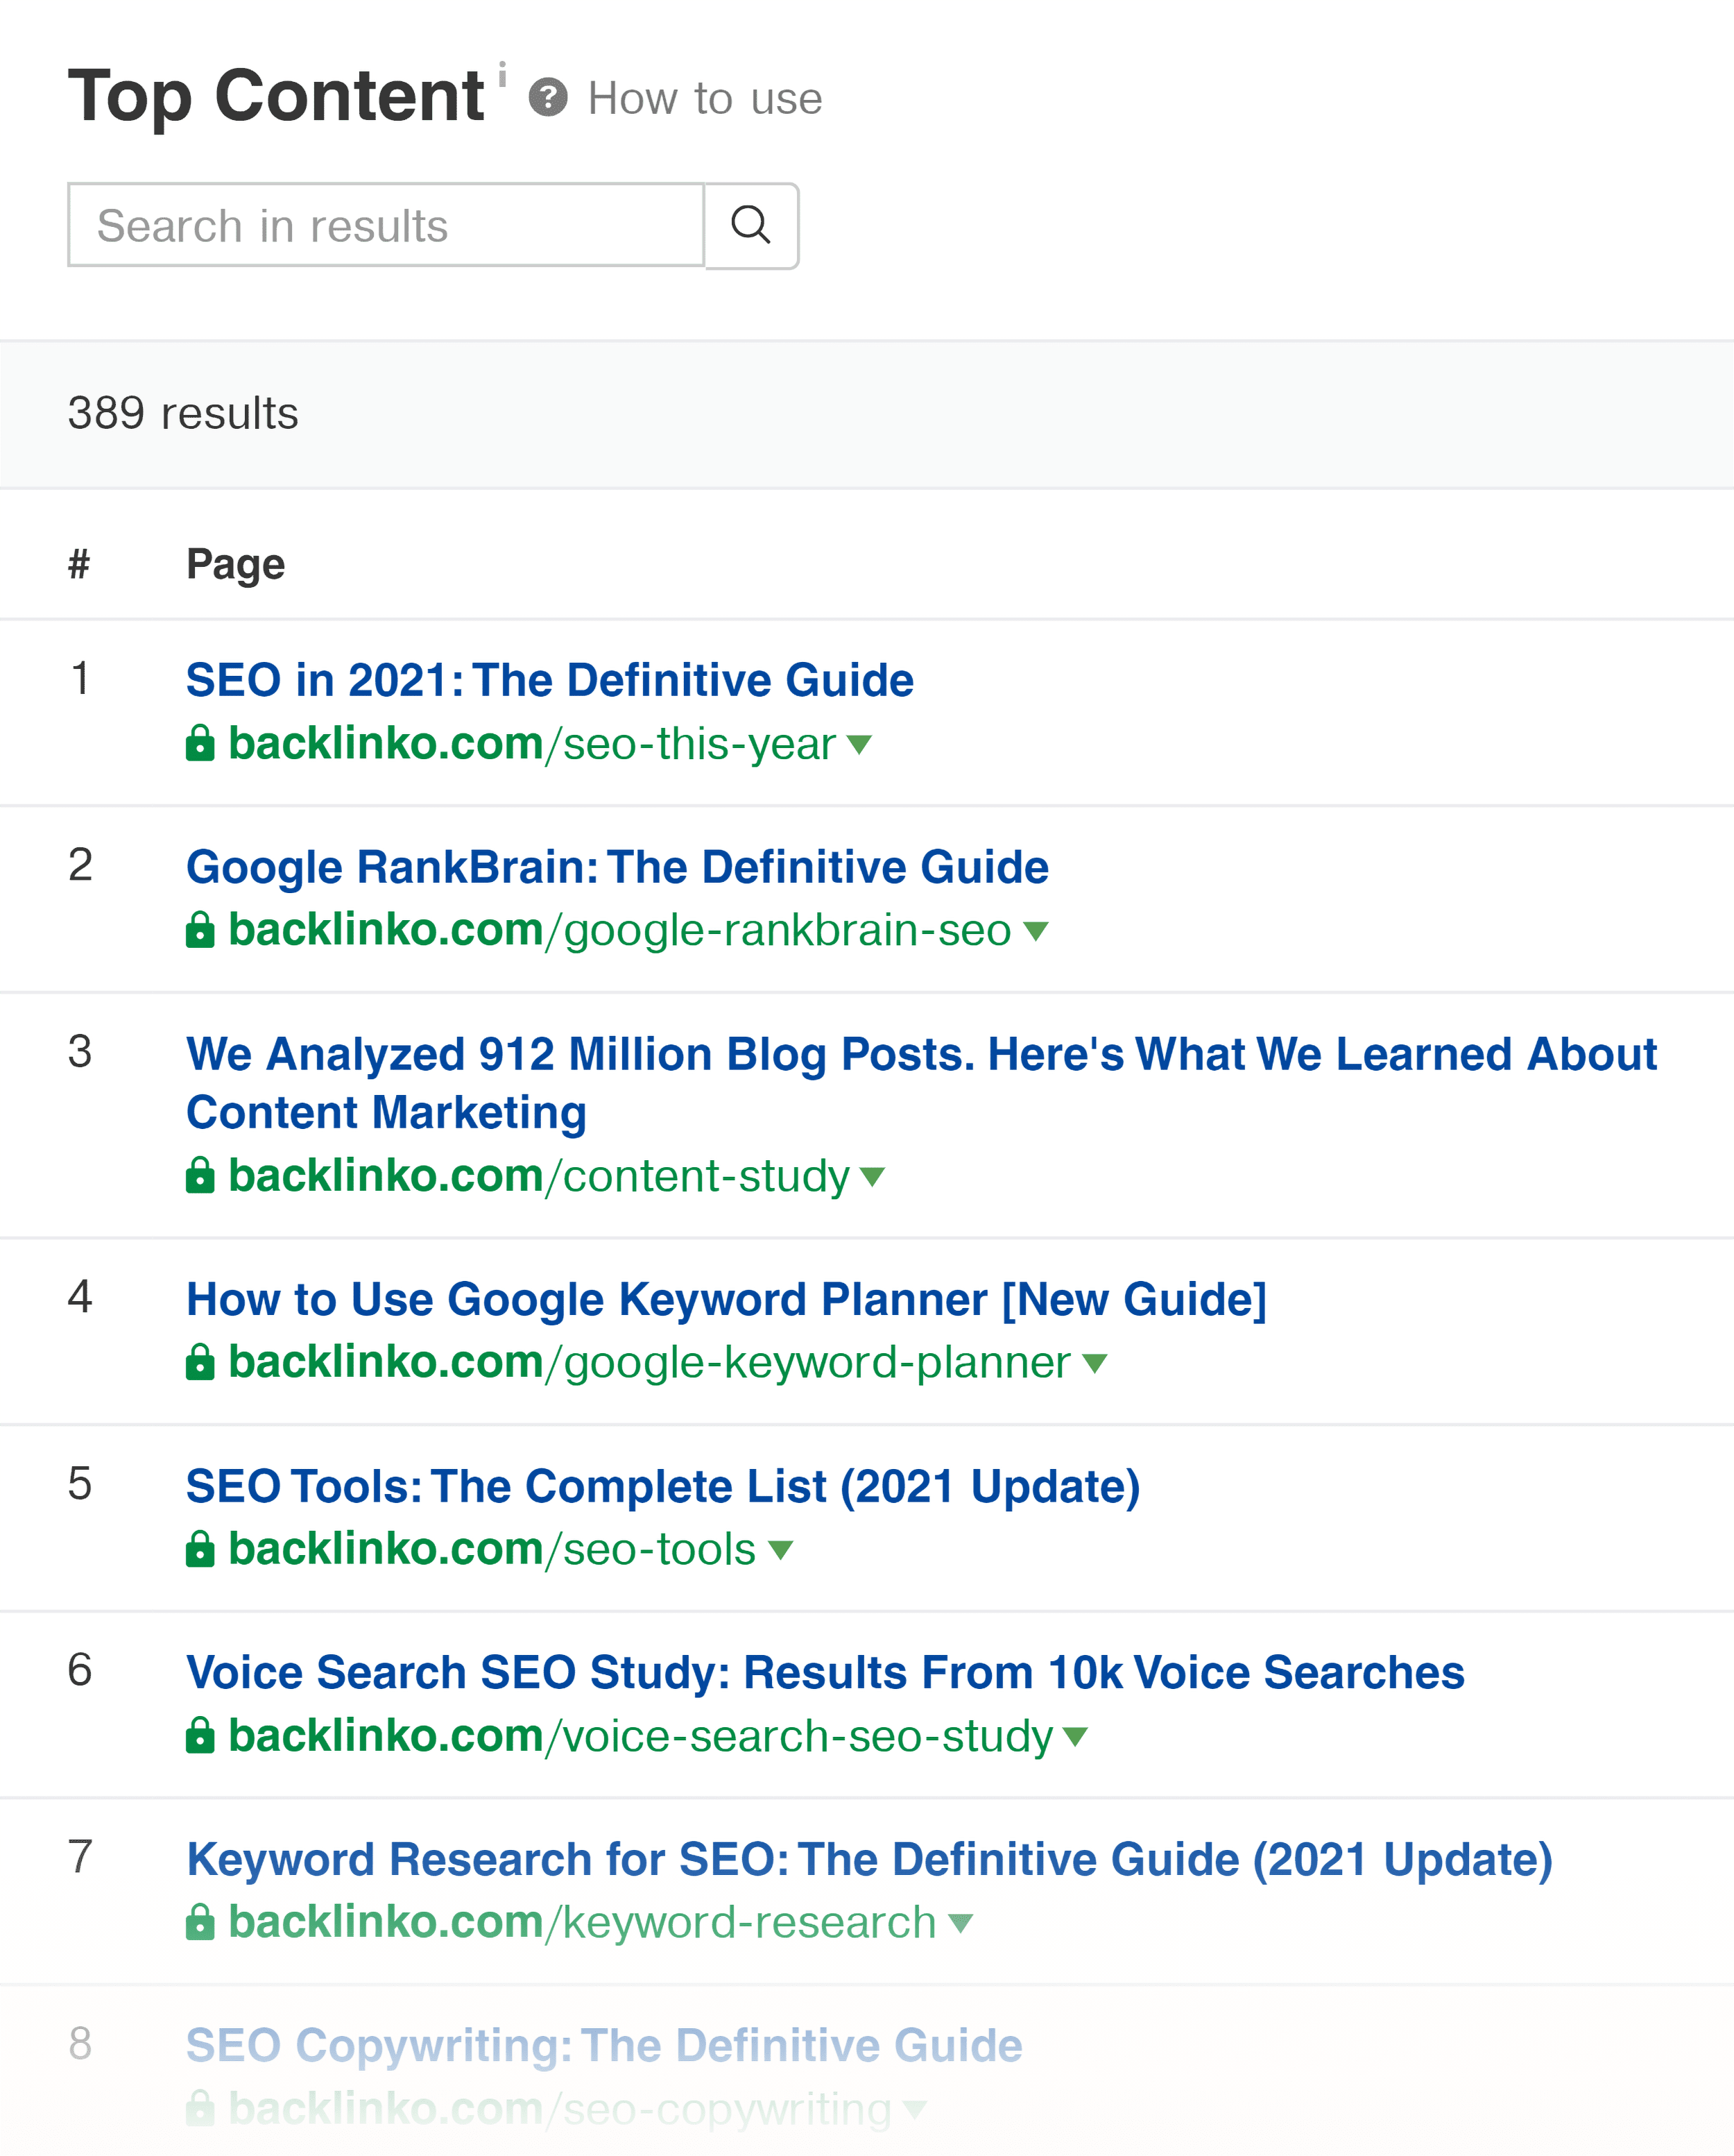Image resolution: width=1734 pixels, height=2156 pixels.
Task: Click the Page column header
Action: (236, 565)
